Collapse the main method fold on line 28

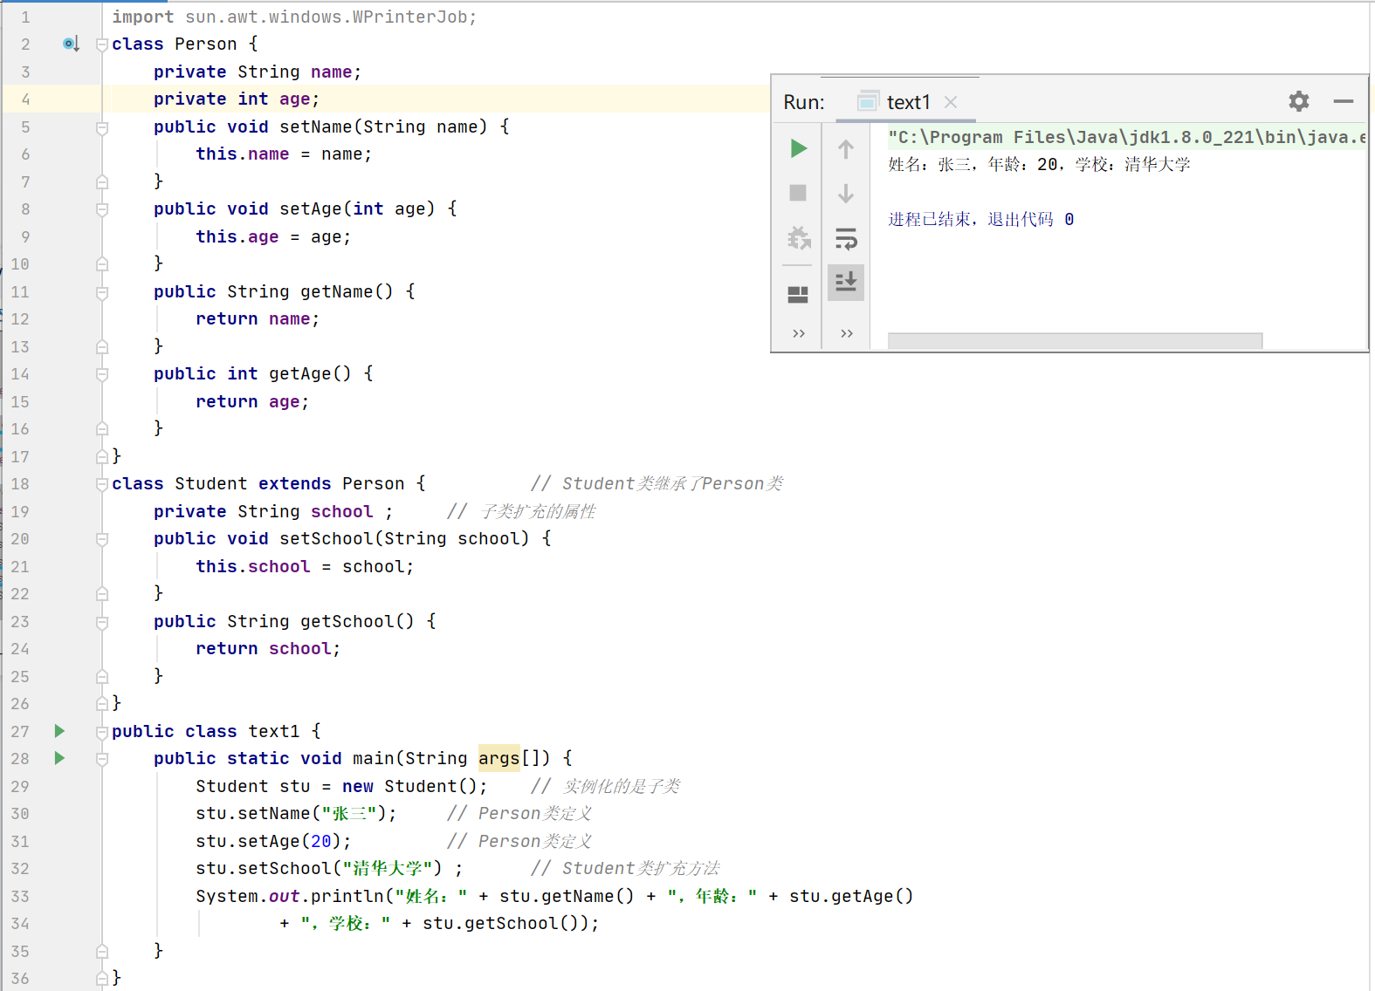(x=102, y=759)
